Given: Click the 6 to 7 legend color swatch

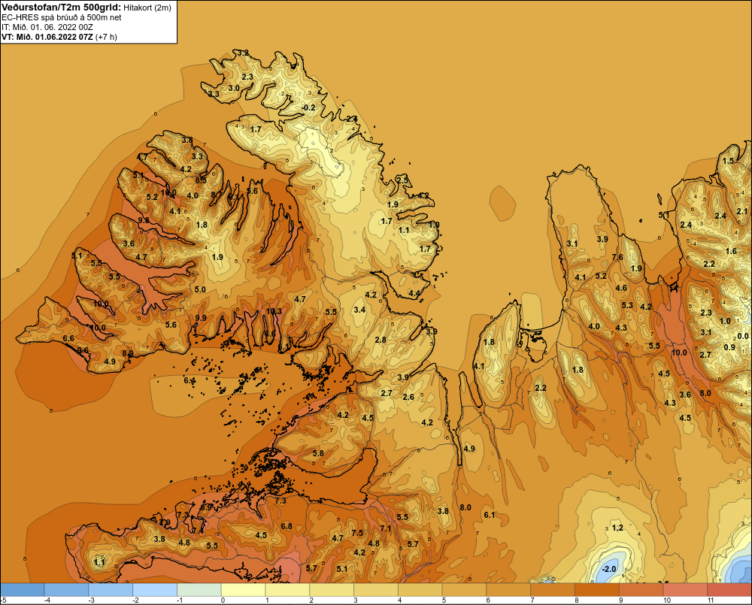Looking at the screenshot, I should click(508, 590).
